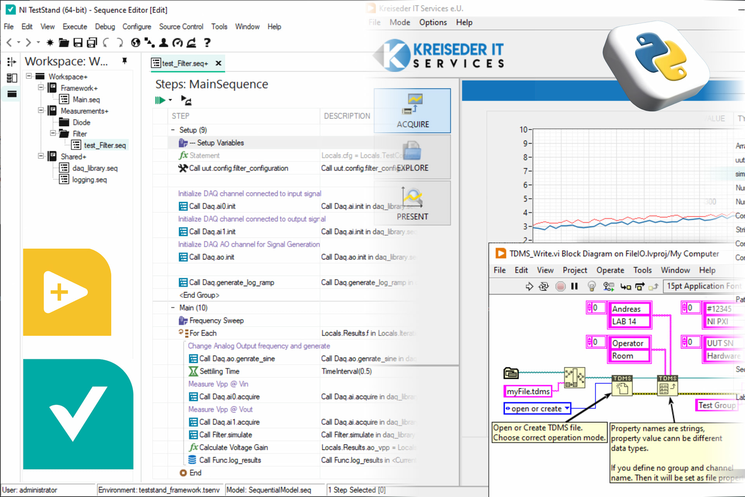
Task: Click the LabVIEW Run arrow button
Action: (x=529, y=287)
